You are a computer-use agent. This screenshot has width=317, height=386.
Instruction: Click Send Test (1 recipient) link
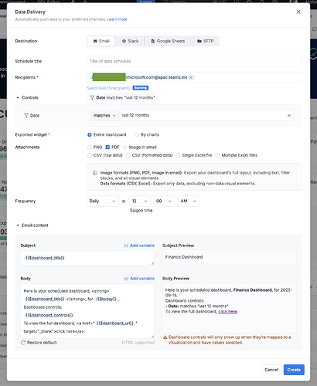[x=108, y=88]
